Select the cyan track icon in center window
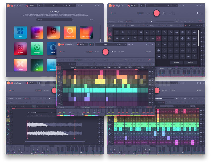 point(59,90)
